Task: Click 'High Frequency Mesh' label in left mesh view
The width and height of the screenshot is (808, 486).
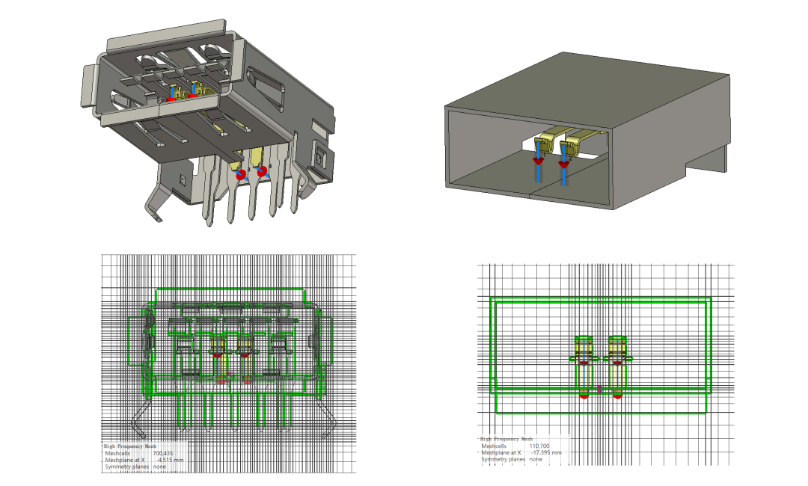Action: pyautogui.click(x=130, y=446)
